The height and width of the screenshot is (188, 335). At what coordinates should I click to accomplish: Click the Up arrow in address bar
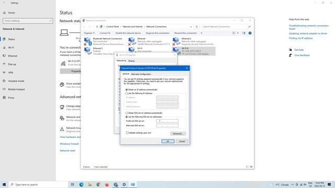(97, 27)
